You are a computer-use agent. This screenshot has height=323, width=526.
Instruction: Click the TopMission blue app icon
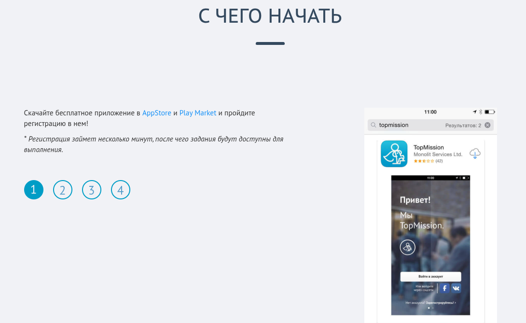[x=394, y=154]
